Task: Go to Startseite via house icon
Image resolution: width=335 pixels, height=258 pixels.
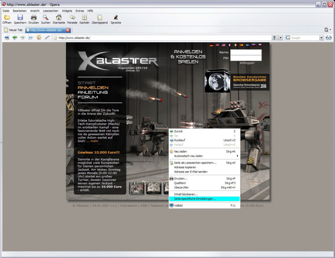Action: pos(59,17)
